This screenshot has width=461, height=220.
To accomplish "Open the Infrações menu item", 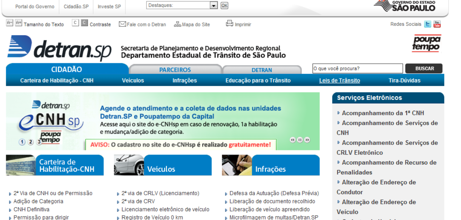I will point(185,80).
